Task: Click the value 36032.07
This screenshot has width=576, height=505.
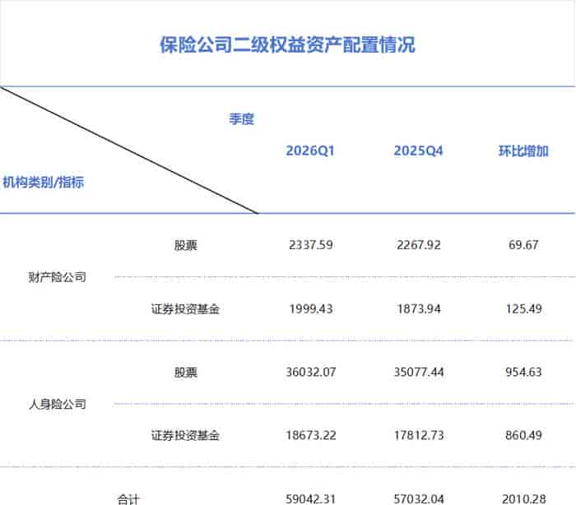Action: pyautogui.click(x=311, y=372)
